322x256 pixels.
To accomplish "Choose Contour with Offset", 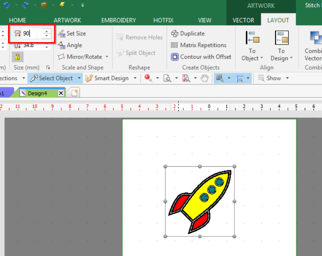I will tap(201, 57).
